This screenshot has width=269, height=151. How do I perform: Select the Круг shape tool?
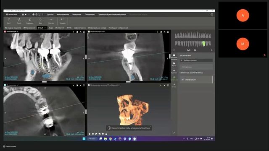(x=40, y=21)
